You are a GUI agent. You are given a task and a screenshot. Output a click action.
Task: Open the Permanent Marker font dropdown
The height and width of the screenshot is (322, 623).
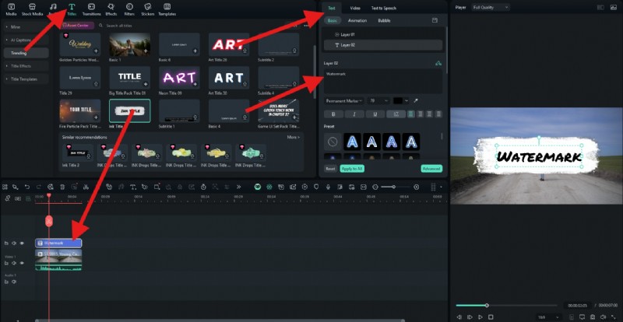coord(344,101)
